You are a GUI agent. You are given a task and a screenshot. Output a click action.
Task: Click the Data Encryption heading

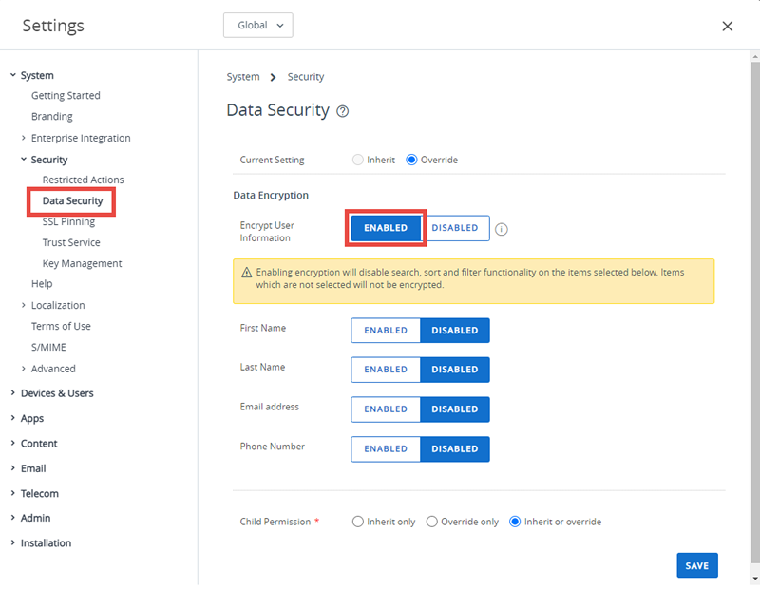point(271,196)
